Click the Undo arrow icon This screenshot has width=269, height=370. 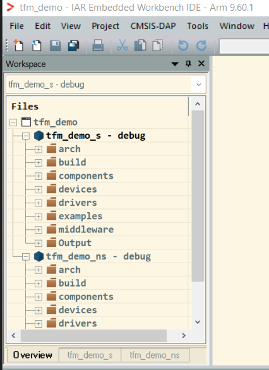tap(183, 45)
